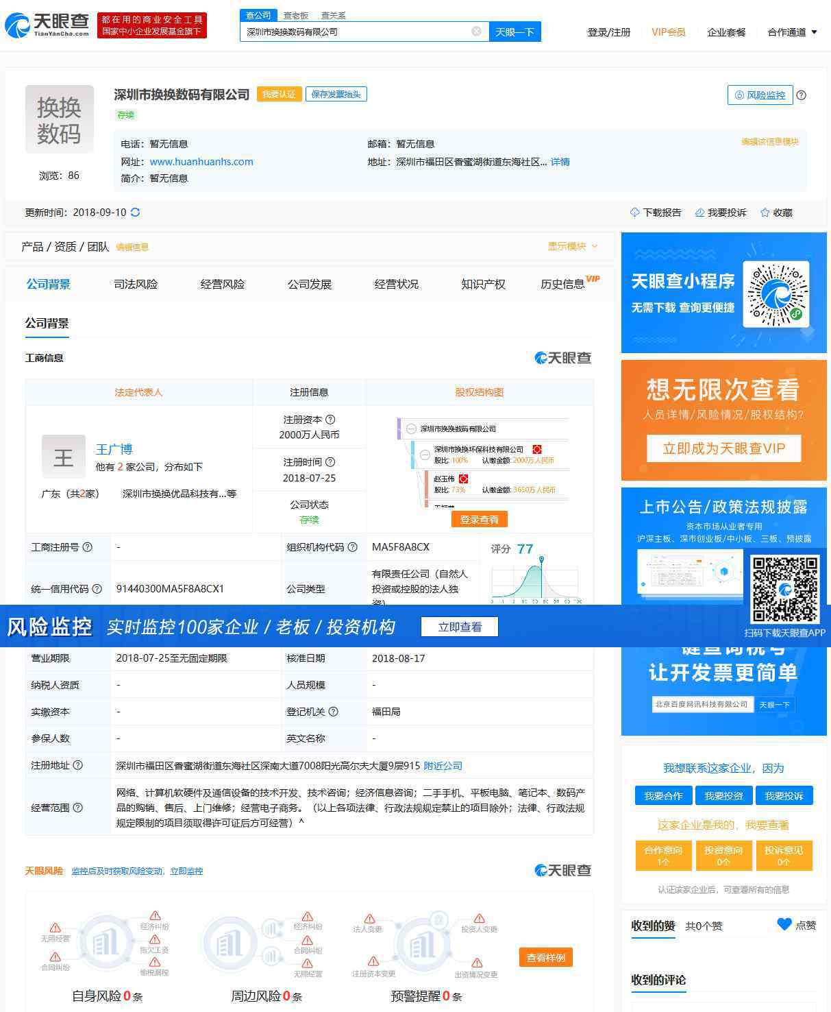Viewport: 831px width, 1012px height.
Task: Open the 司法风险 tab
Action: click(x=136, y=285)
